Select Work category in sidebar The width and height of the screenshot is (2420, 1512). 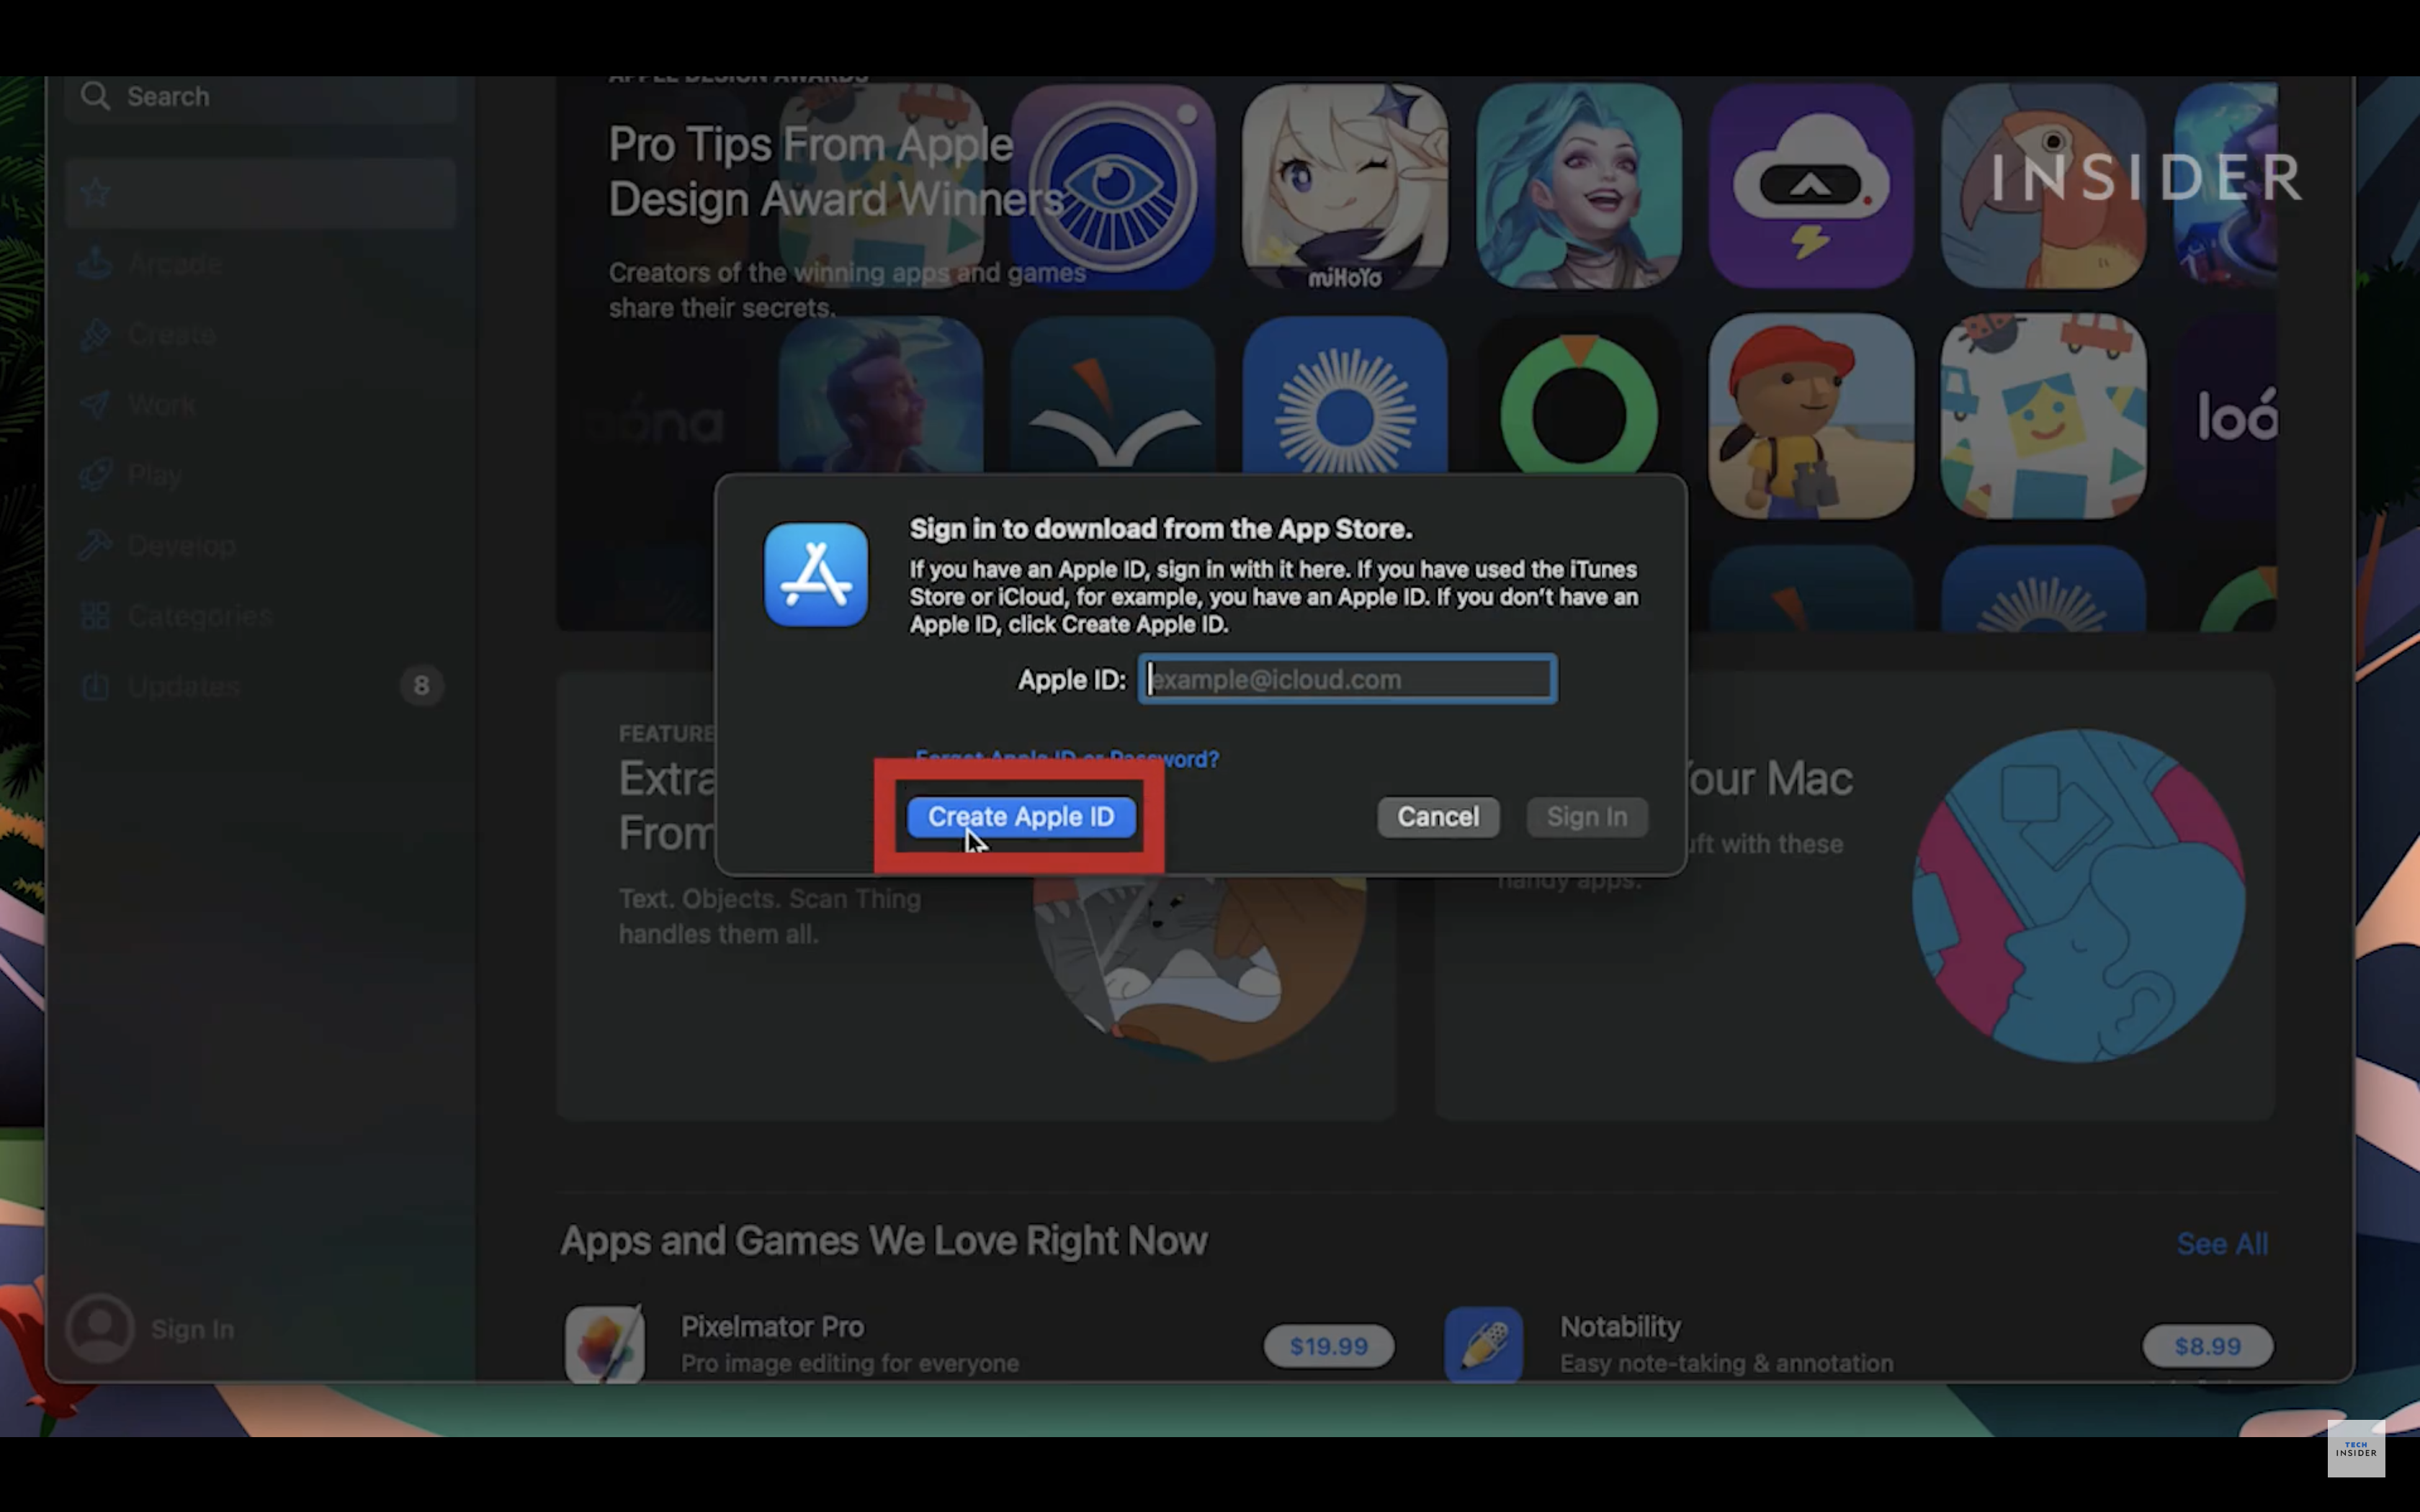[162, 404]
